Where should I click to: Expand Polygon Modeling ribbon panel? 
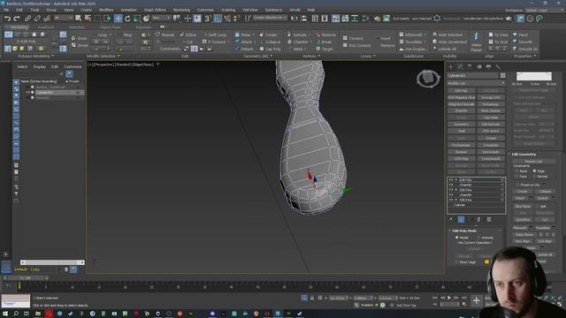coord(35,57)
